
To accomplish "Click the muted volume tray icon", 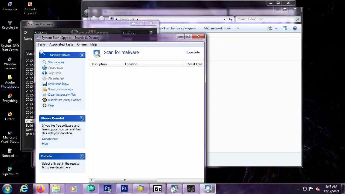I will tap(318, 189).
